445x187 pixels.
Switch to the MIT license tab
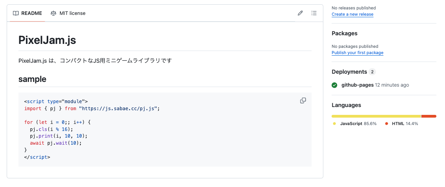[68, 13]
